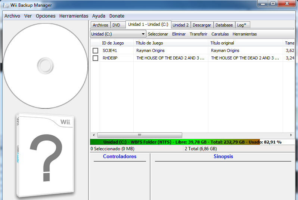Open the Opciones menu

tap(46, 16)
